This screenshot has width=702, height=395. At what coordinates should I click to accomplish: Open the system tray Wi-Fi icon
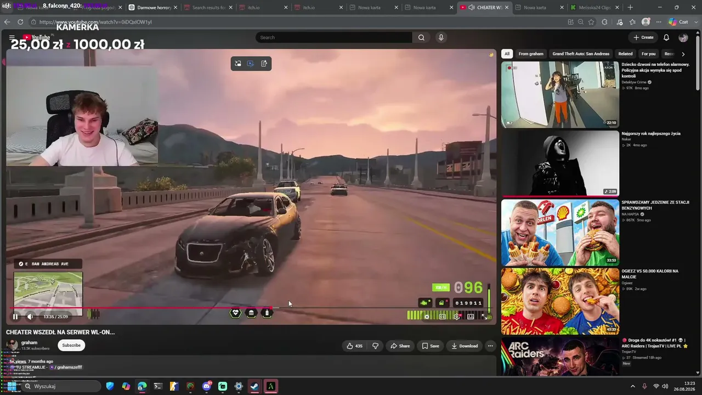656,386
